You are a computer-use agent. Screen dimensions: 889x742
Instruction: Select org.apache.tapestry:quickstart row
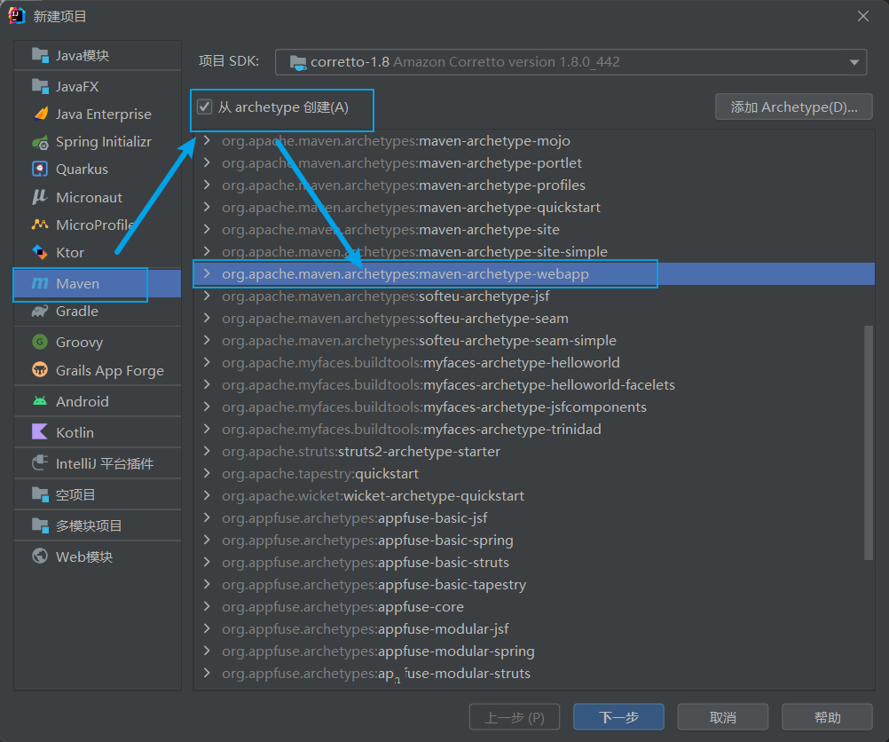click(533, 474)
